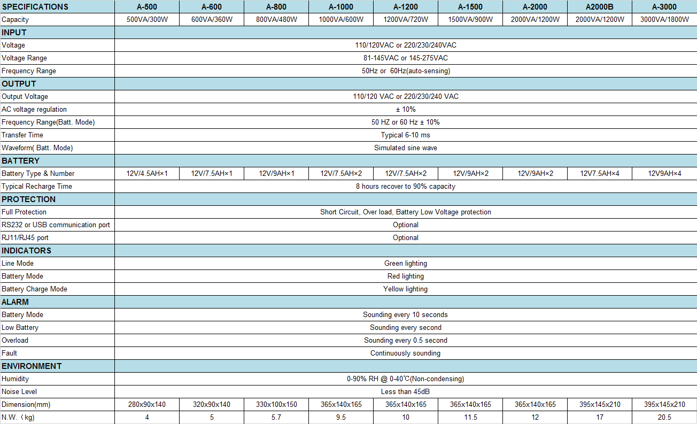This screenshot has width=697, height=424.
Task: Click the Red lighting value
Action: [x=406, y=276]
